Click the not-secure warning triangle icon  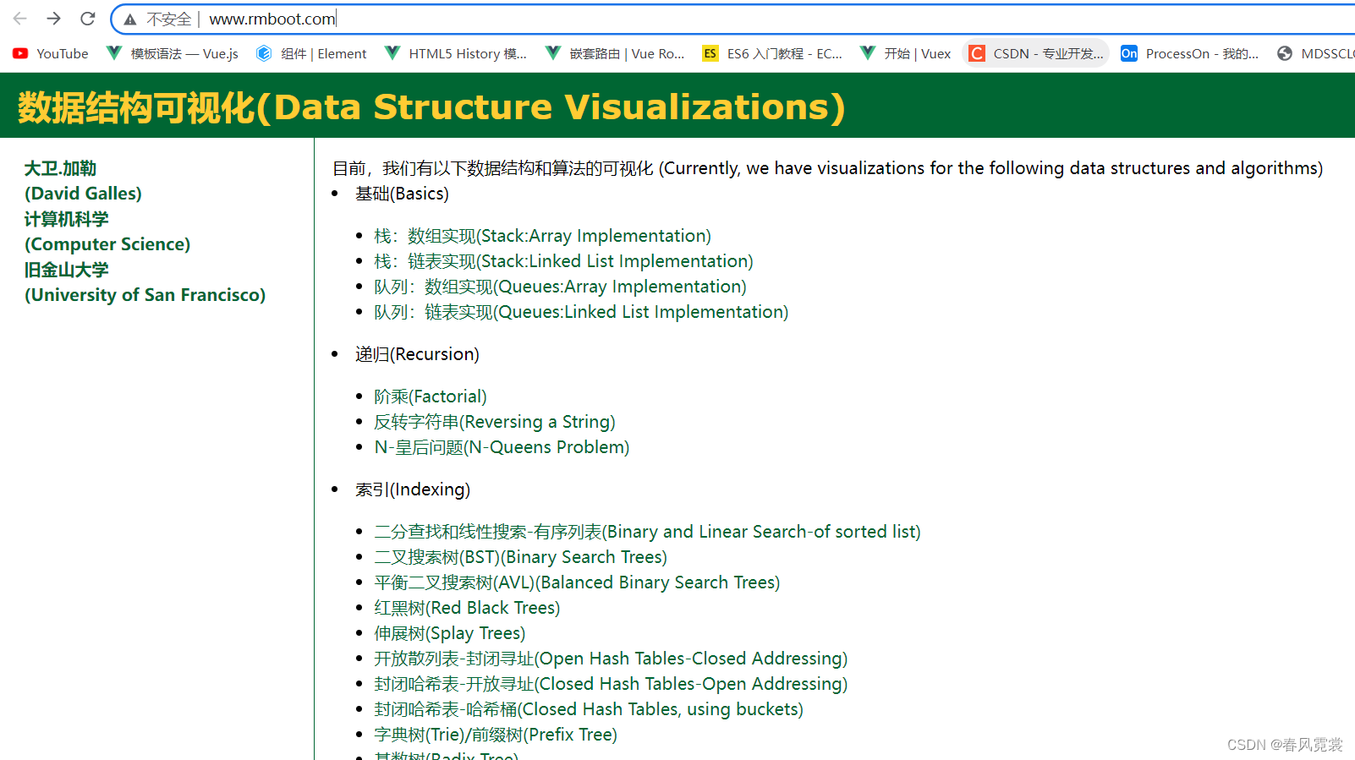pos(130,19)
